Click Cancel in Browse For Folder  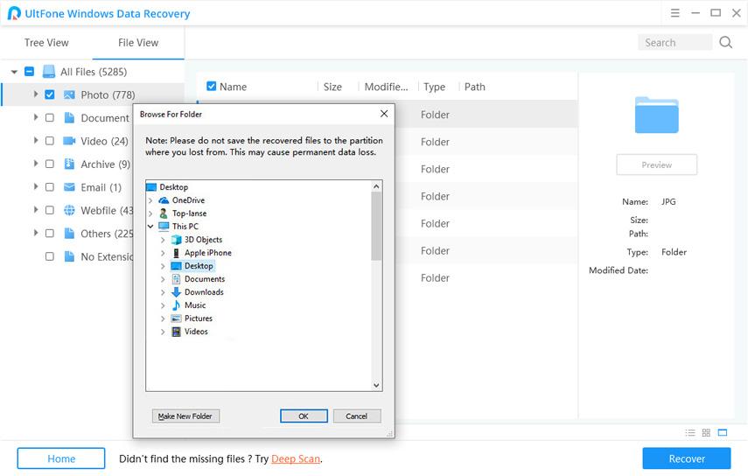356,416
